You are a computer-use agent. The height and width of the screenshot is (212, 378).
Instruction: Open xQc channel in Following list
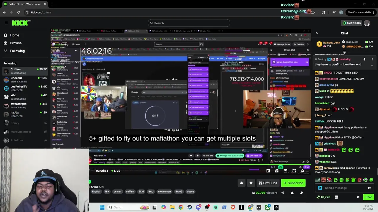(x=25, y=97)
